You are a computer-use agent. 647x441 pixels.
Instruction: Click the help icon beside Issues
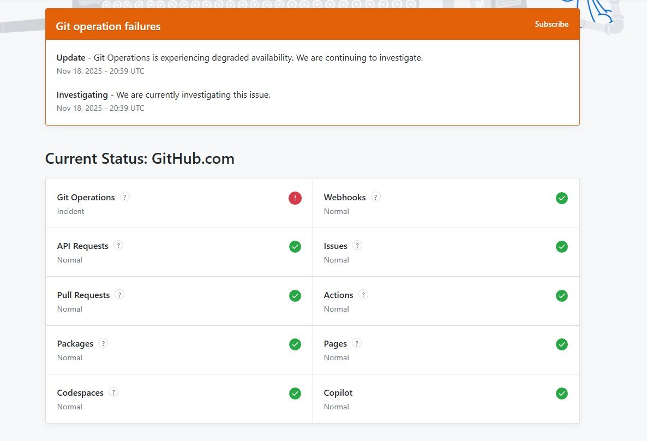(357, 246)
